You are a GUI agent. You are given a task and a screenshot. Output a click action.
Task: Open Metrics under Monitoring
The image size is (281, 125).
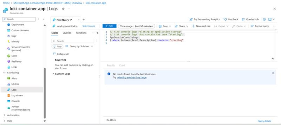(x=15, y=84)
